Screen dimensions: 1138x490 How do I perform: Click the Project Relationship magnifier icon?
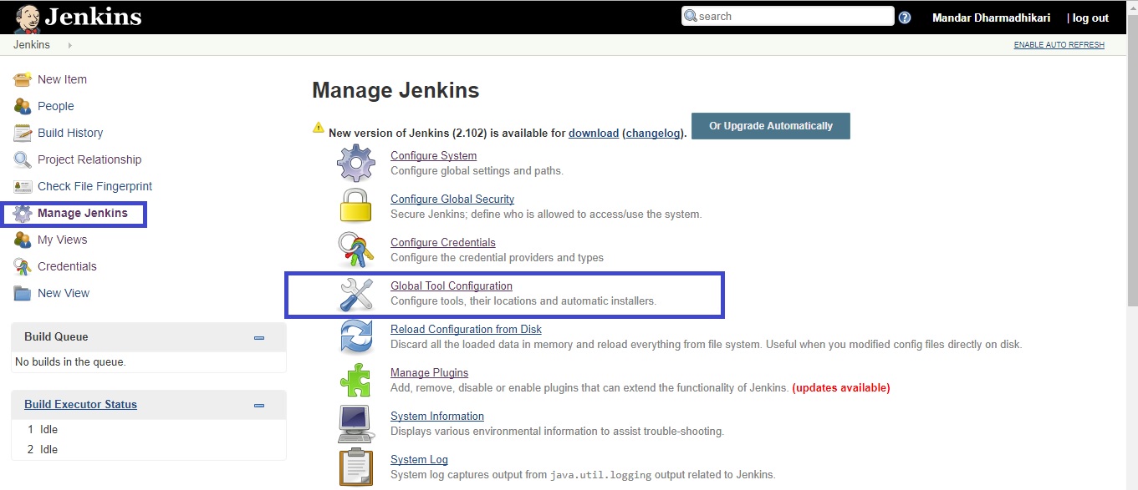pyautogui.click(x=23, y=159)
